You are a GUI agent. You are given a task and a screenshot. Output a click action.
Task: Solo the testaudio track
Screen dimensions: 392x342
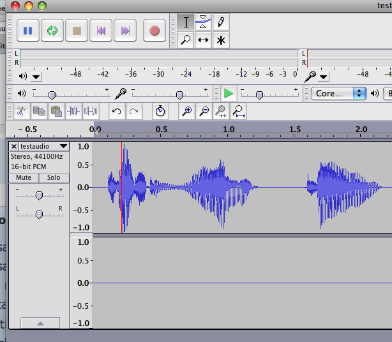(54, 177)
